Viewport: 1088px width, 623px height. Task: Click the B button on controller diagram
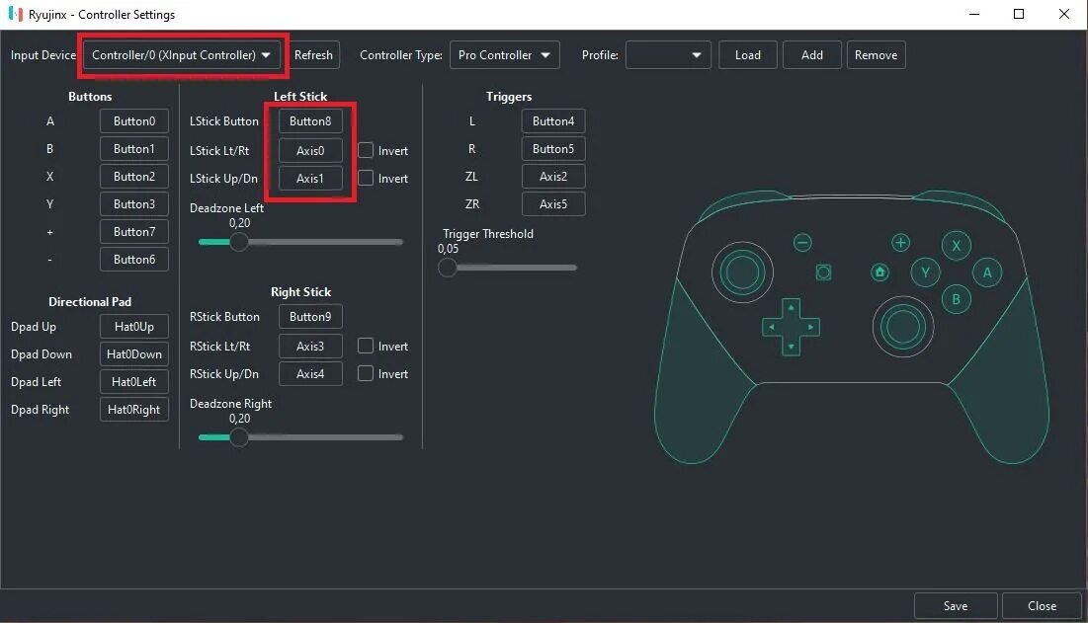tap(957, 299)
